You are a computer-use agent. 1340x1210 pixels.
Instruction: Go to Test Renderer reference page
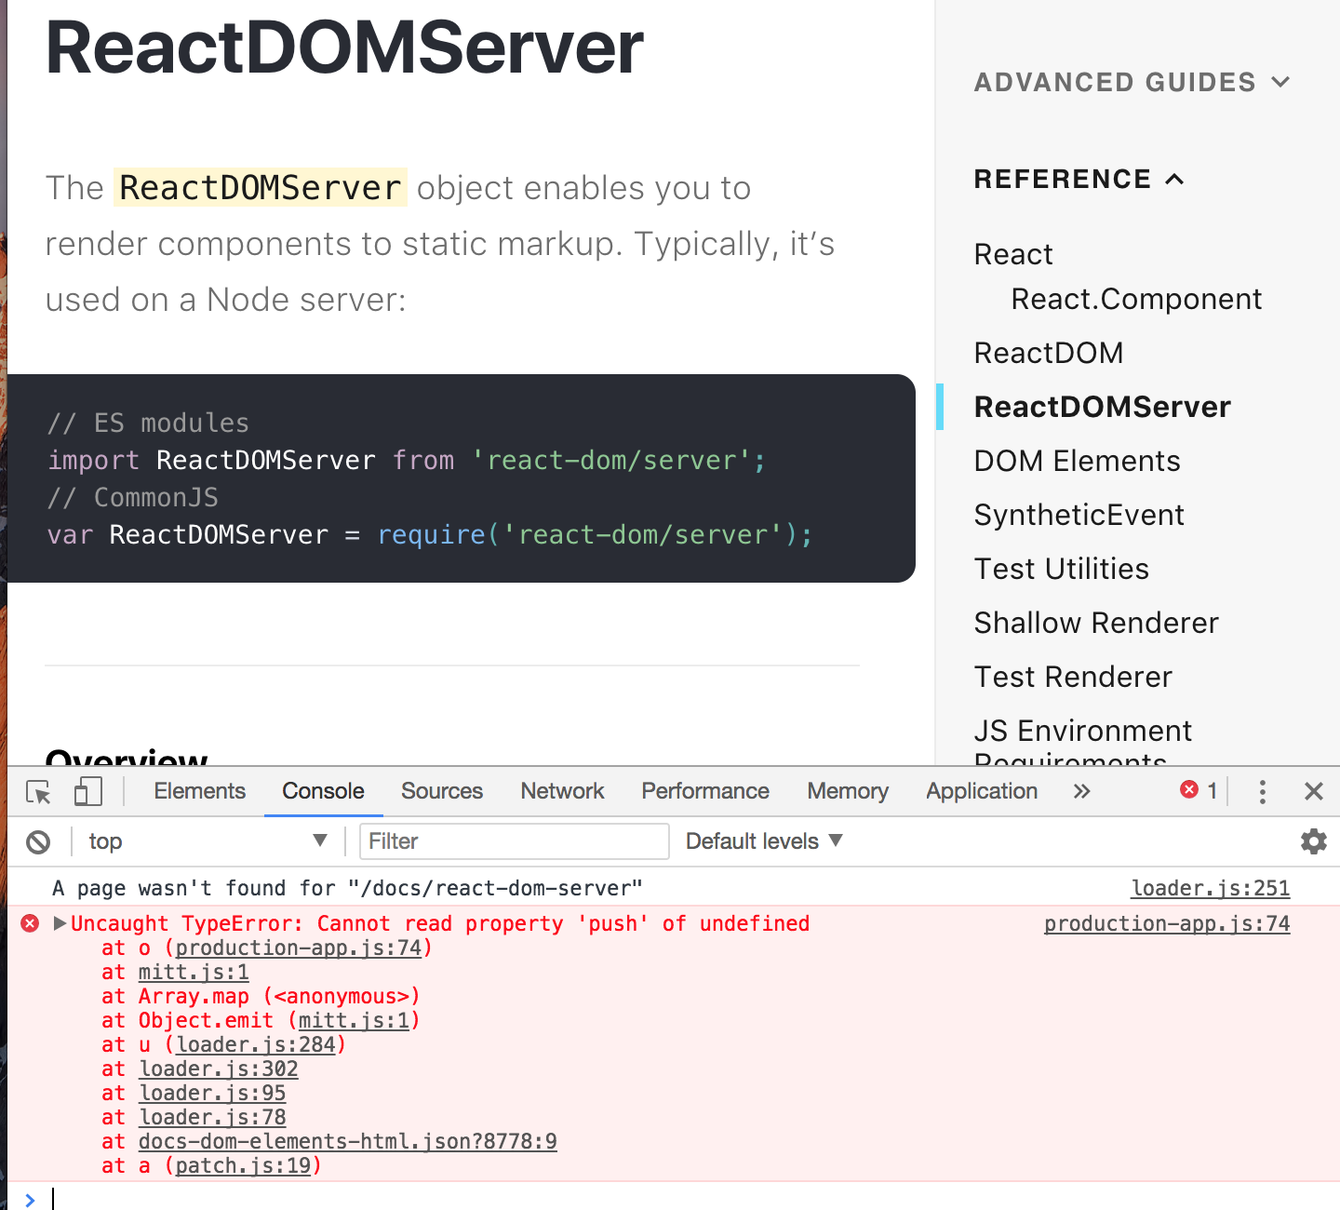click(1073, 677)
